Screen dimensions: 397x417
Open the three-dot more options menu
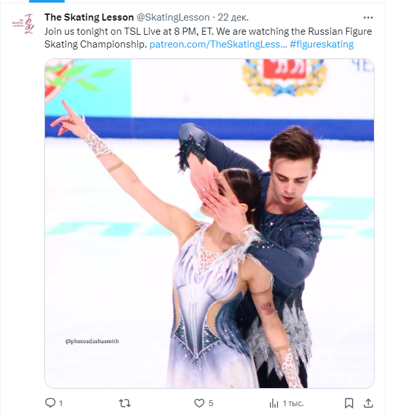368,17
